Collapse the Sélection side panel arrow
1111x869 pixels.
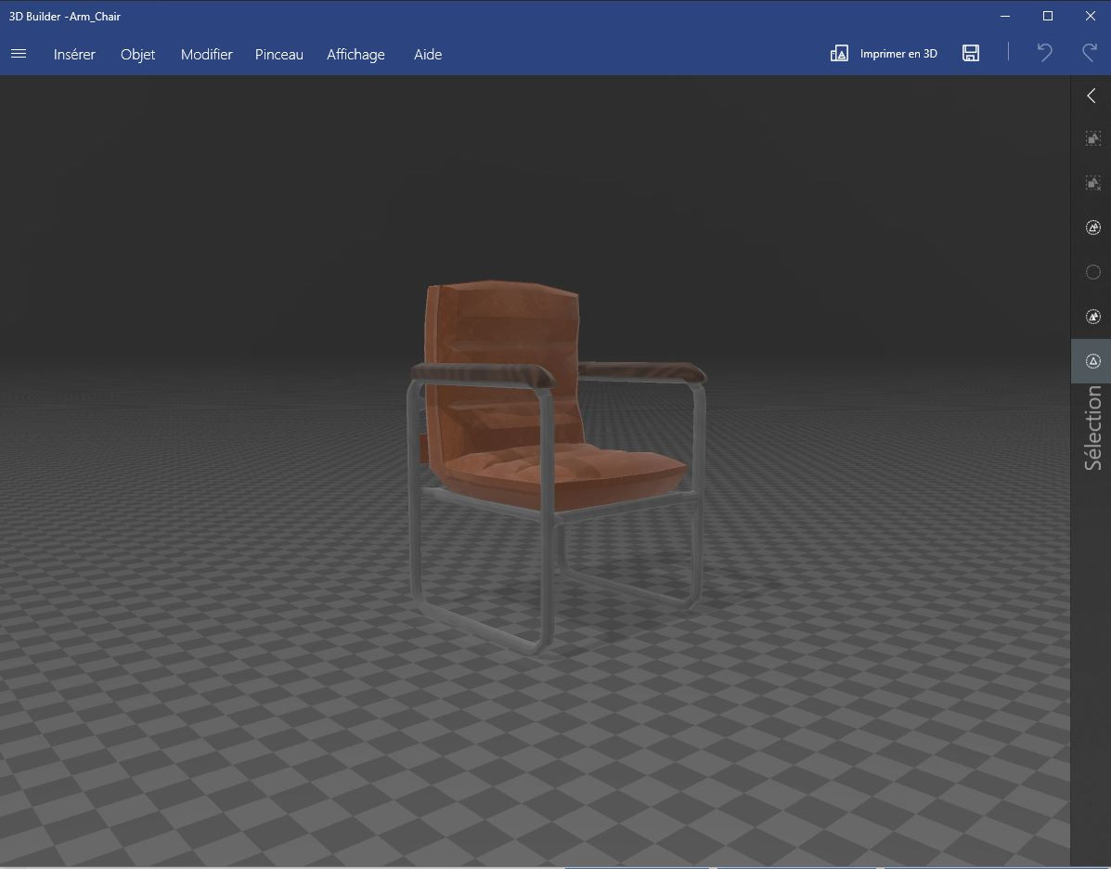[x=1092, y=96]
